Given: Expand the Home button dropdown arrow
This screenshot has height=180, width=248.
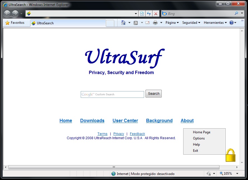Looking at the screenshot, I should tap(129, 23).
